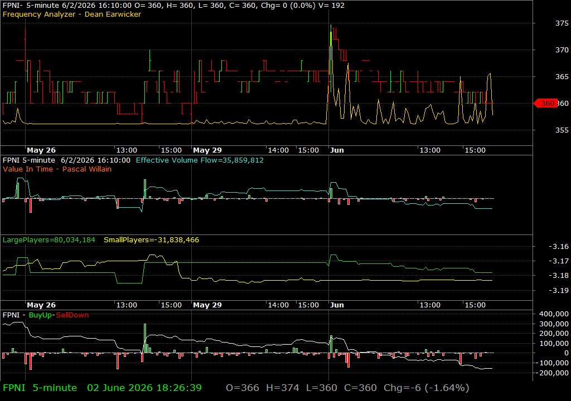
Task: Click the 'O=366' status bar value
Action: coord(243,388)
